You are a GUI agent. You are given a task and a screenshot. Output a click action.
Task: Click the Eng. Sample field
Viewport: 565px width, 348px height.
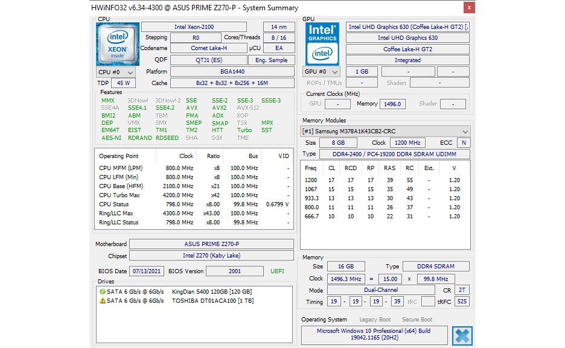coord(271,60)
